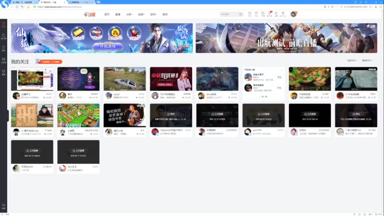This screenshot has width=384, height=216.
Task: Click the search magnifier icon
Action: (240, 14)
